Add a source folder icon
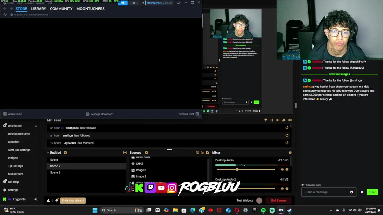 point(207,153)
